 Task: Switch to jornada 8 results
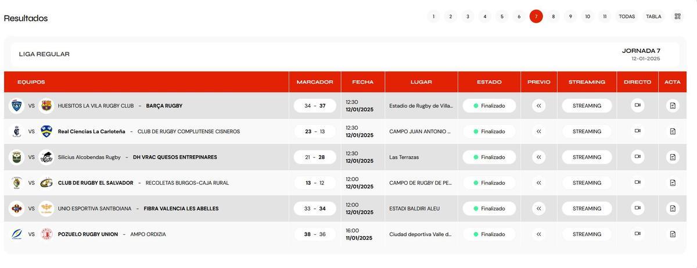coord(553,16)
